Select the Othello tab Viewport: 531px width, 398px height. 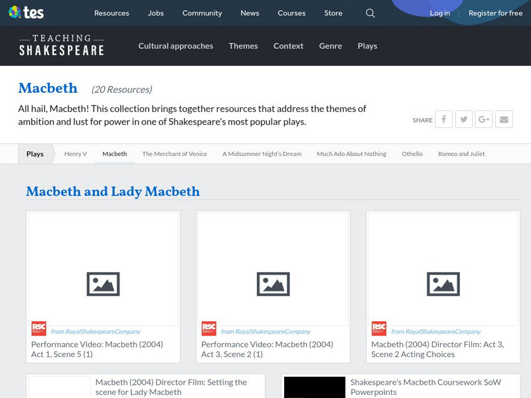pyautogui.click(x=412, y=154)
